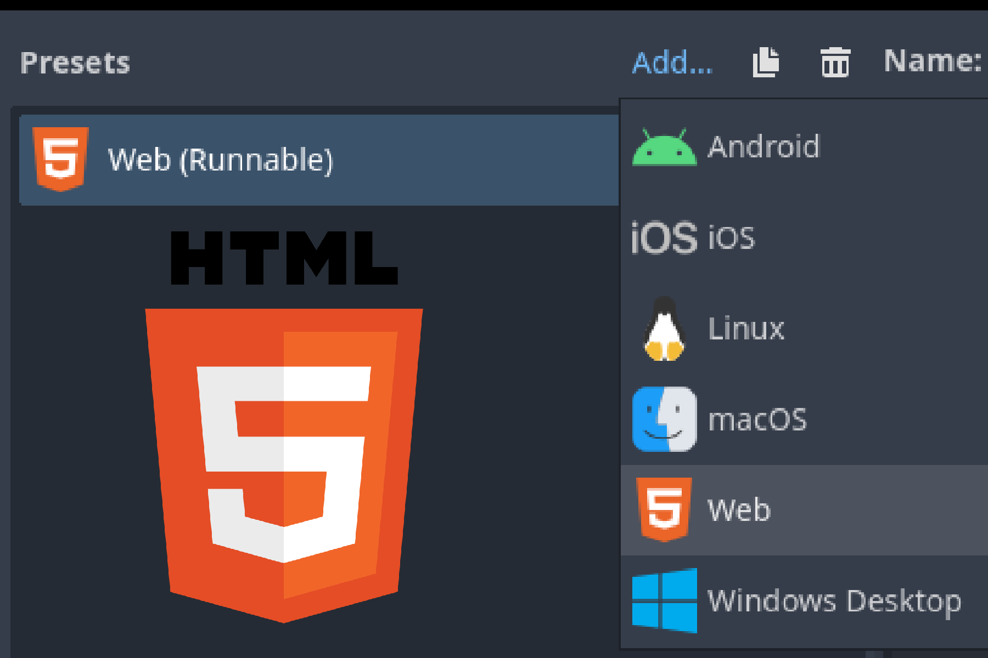This screenshot has width=988, height=658.
Task: Click the Add... preset button
Action: 672,63
